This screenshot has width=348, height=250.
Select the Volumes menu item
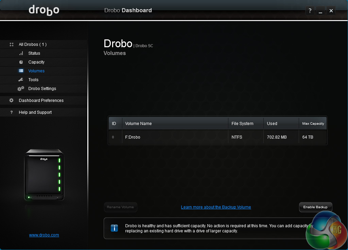pos(44,71)
